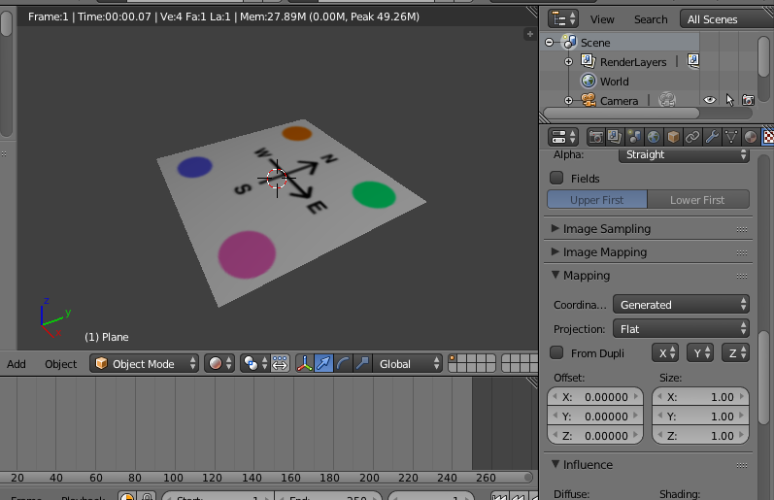
Task: Open the Coordinates Generated dropdown
Action: pos(681,305)
